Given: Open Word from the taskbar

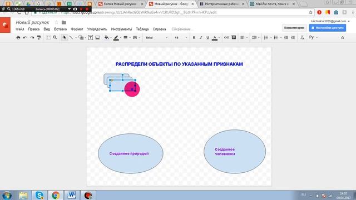Looking at the screenshot, I should click(72, 195).
